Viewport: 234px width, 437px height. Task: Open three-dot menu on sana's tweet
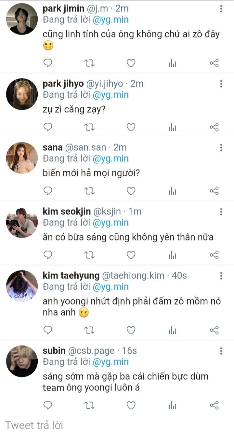pyautogui.click(x=221, y=148)
